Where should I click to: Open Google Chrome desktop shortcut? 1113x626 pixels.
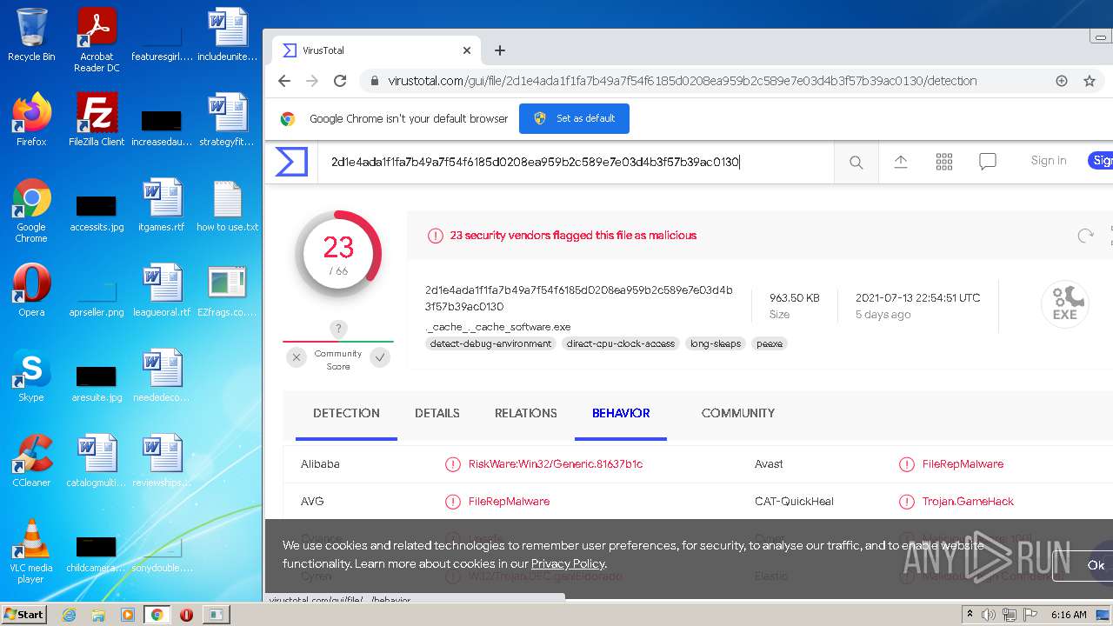pyautogui.click(x=31, y=211)
